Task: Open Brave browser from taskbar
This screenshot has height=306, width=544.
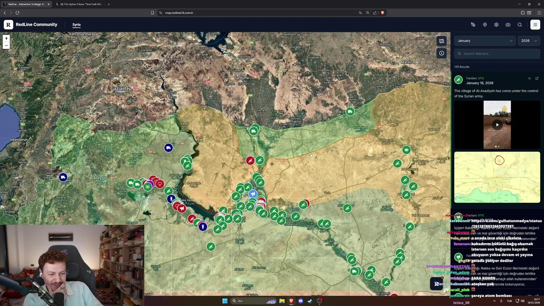Action: pyautogui.click(x=291, y=301)
